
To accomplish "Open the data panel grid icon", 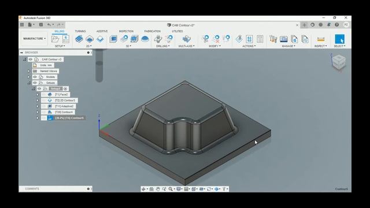I will [22, 24].
